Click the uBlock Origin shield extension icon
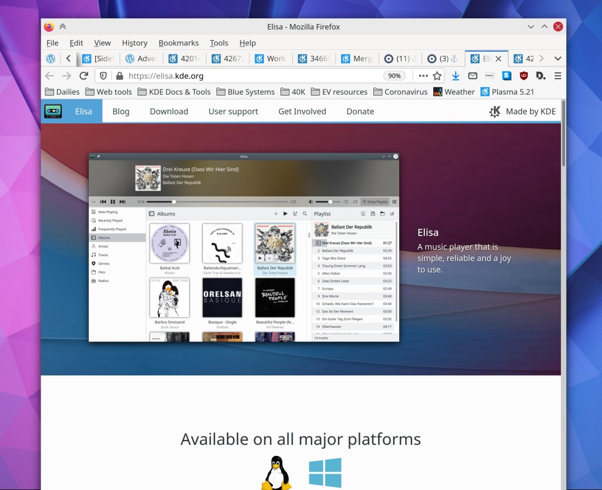The image size is (602, 490). click(523, 76)
